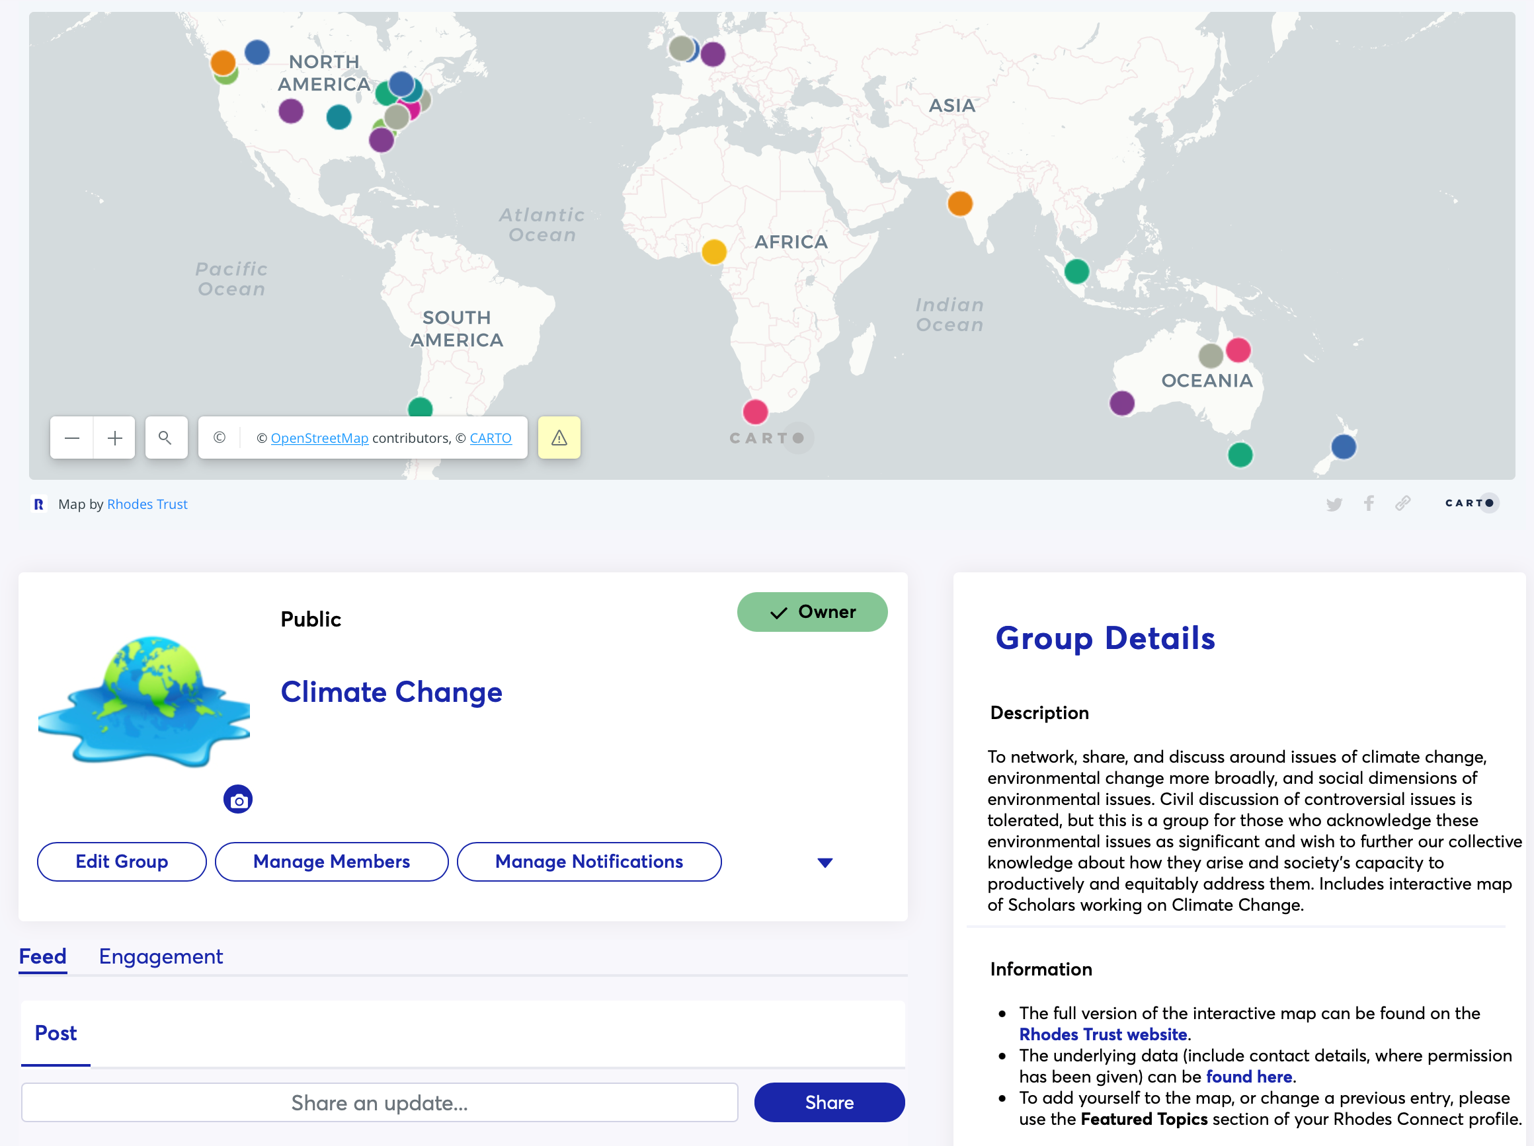Zoom out on the map
Viewport: 1534px width, 1146px height.
[71, 438]
